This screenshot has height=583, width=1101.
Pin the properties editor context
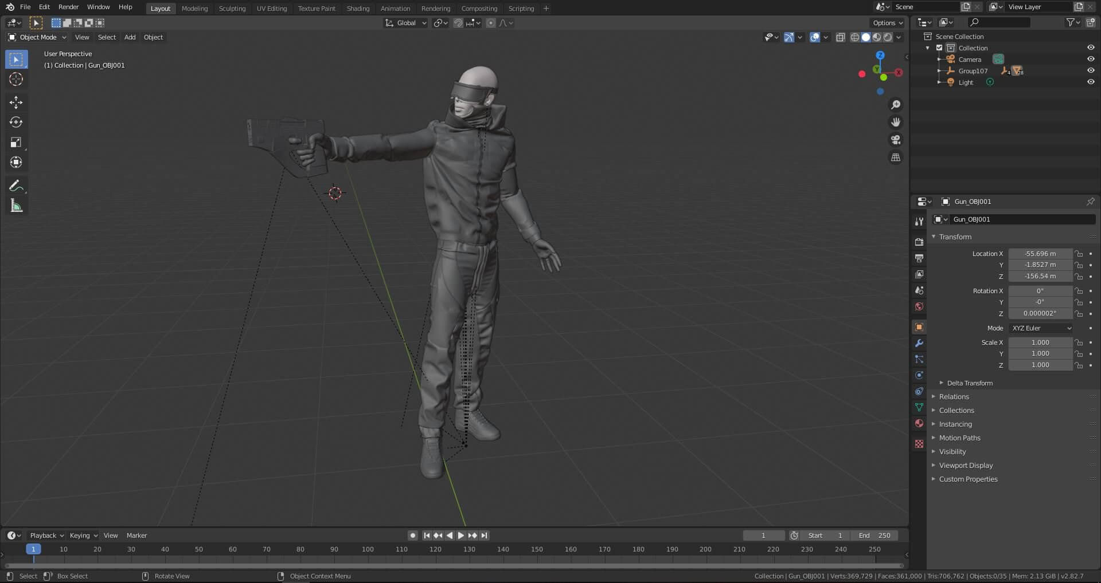1090,202
